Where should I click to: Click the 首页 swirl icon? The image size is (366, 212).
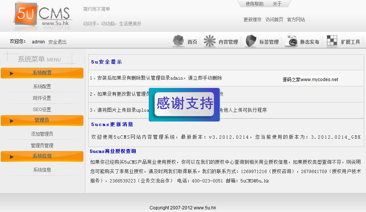(179, 41)
